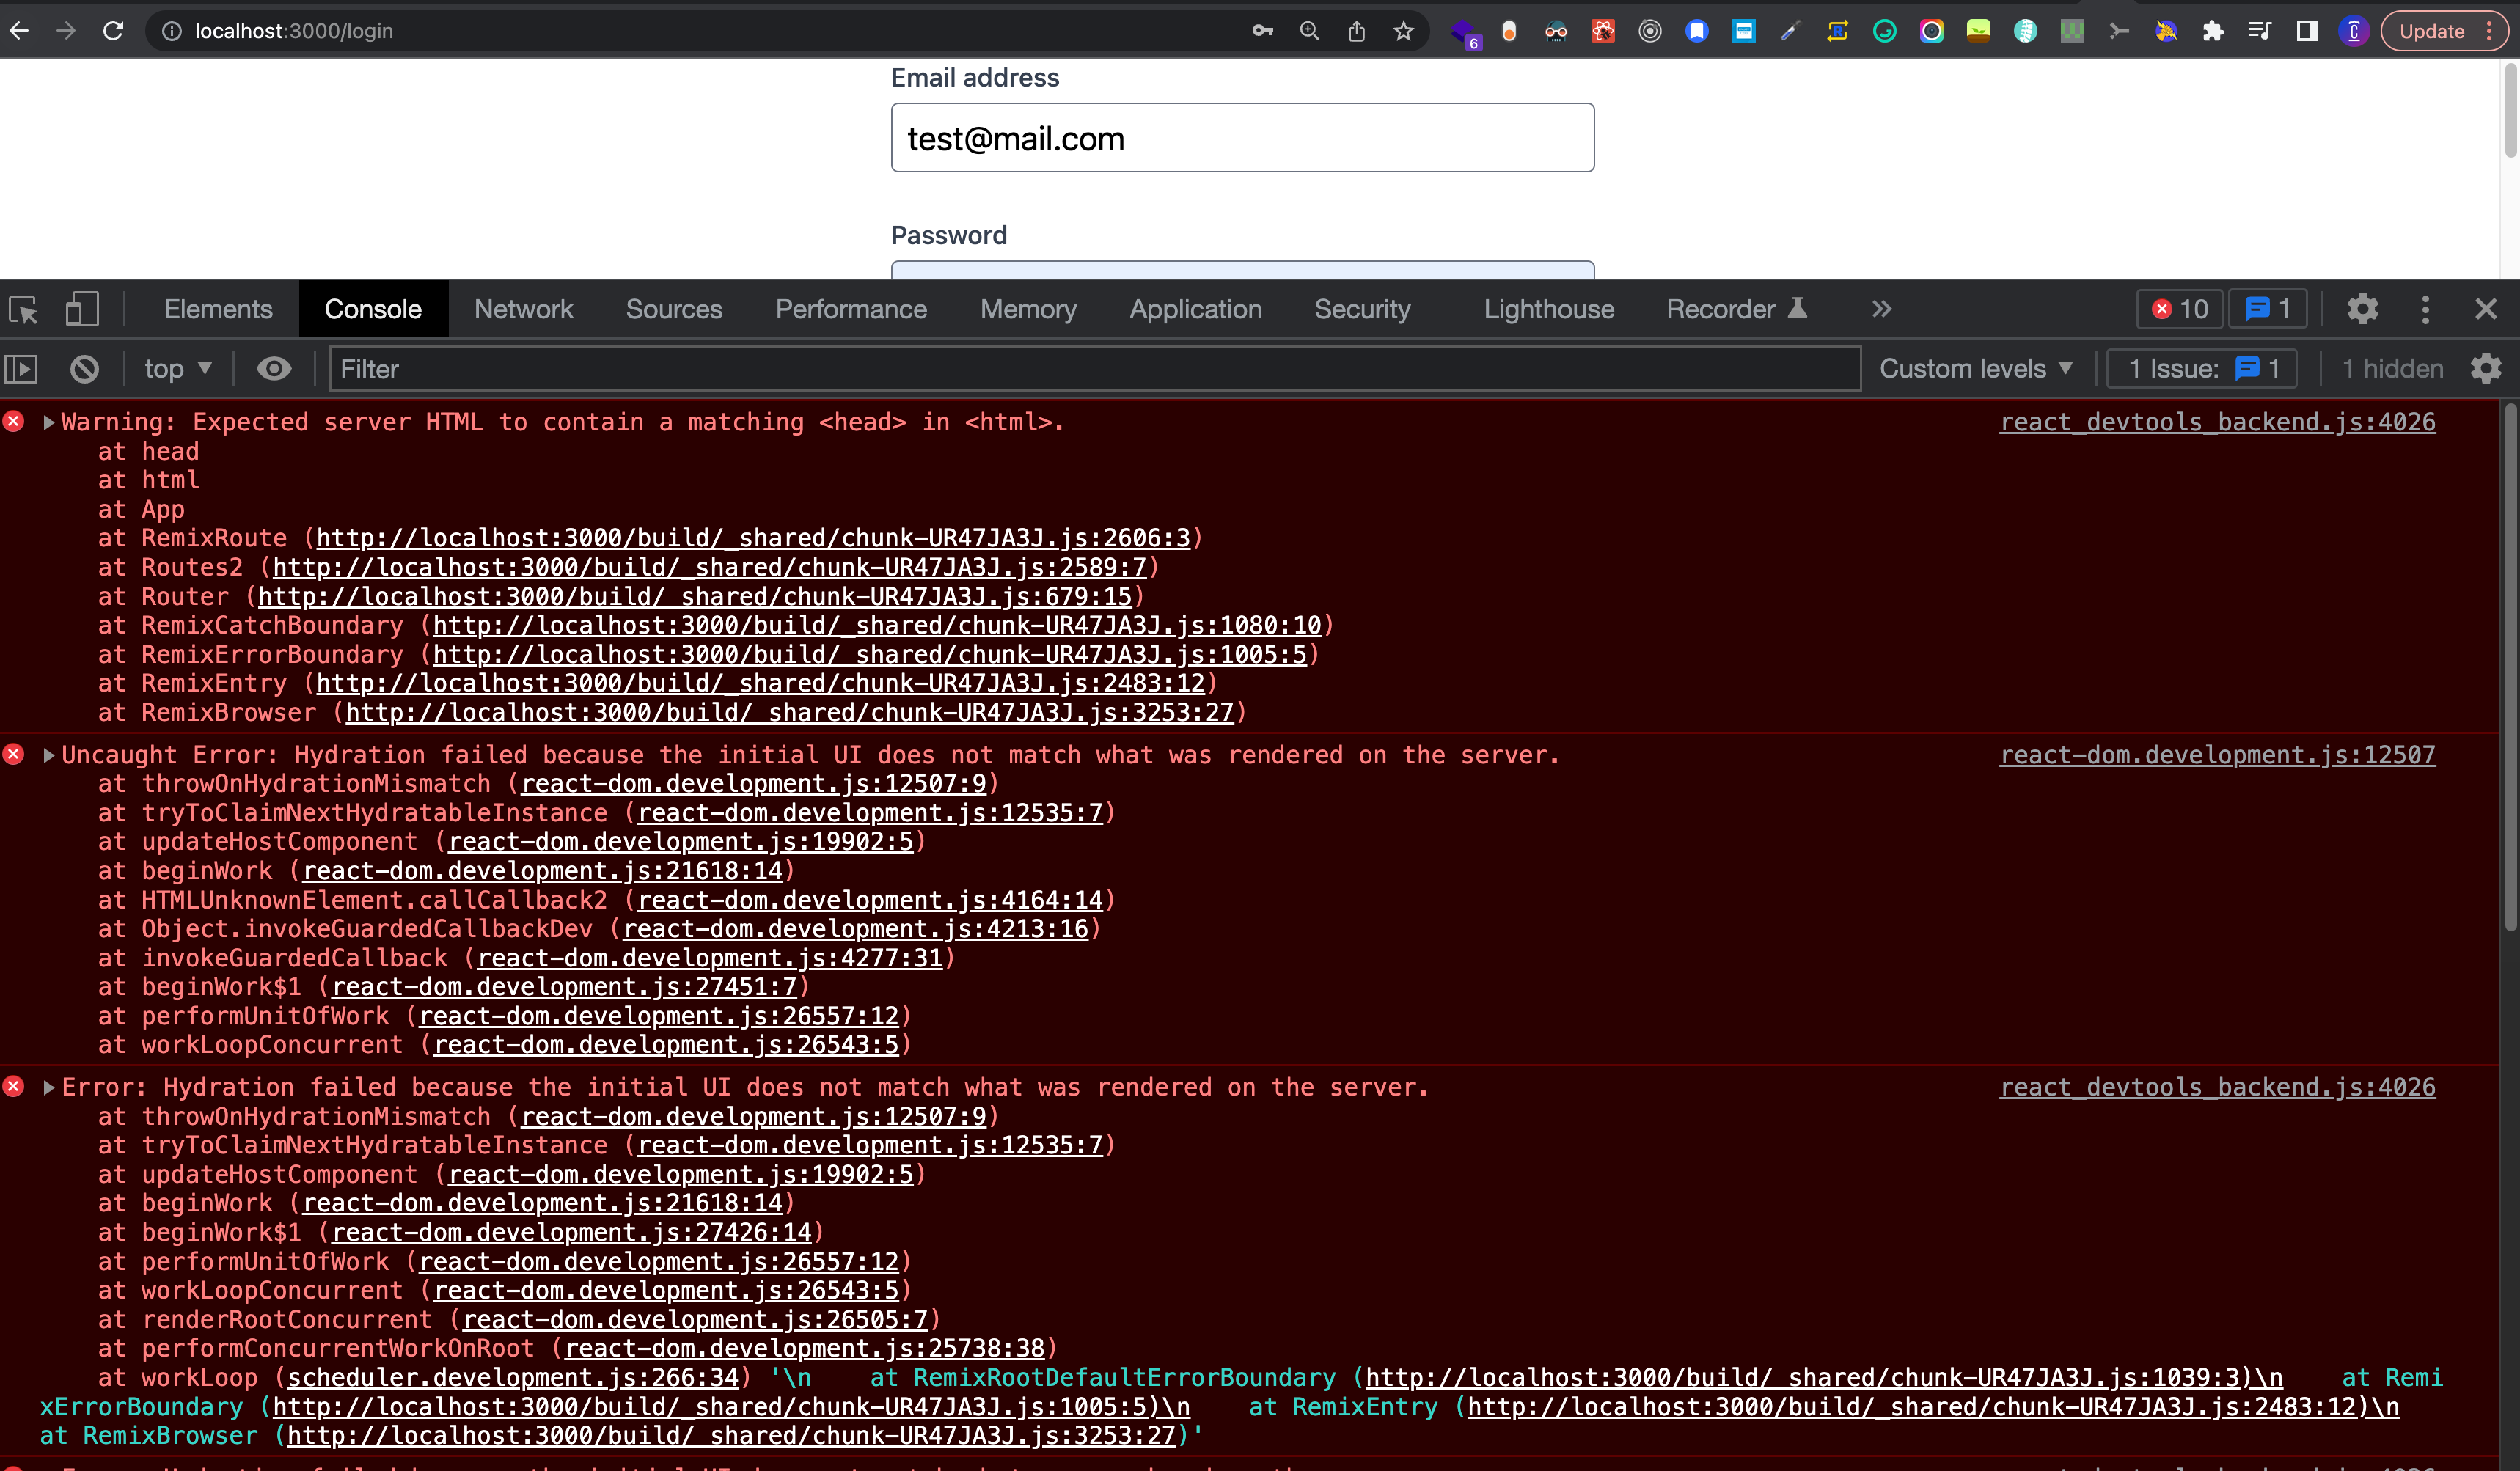Expand the head Warning error entry
Viewport: 2520px width, 1471px height.
tap(48, 422)
